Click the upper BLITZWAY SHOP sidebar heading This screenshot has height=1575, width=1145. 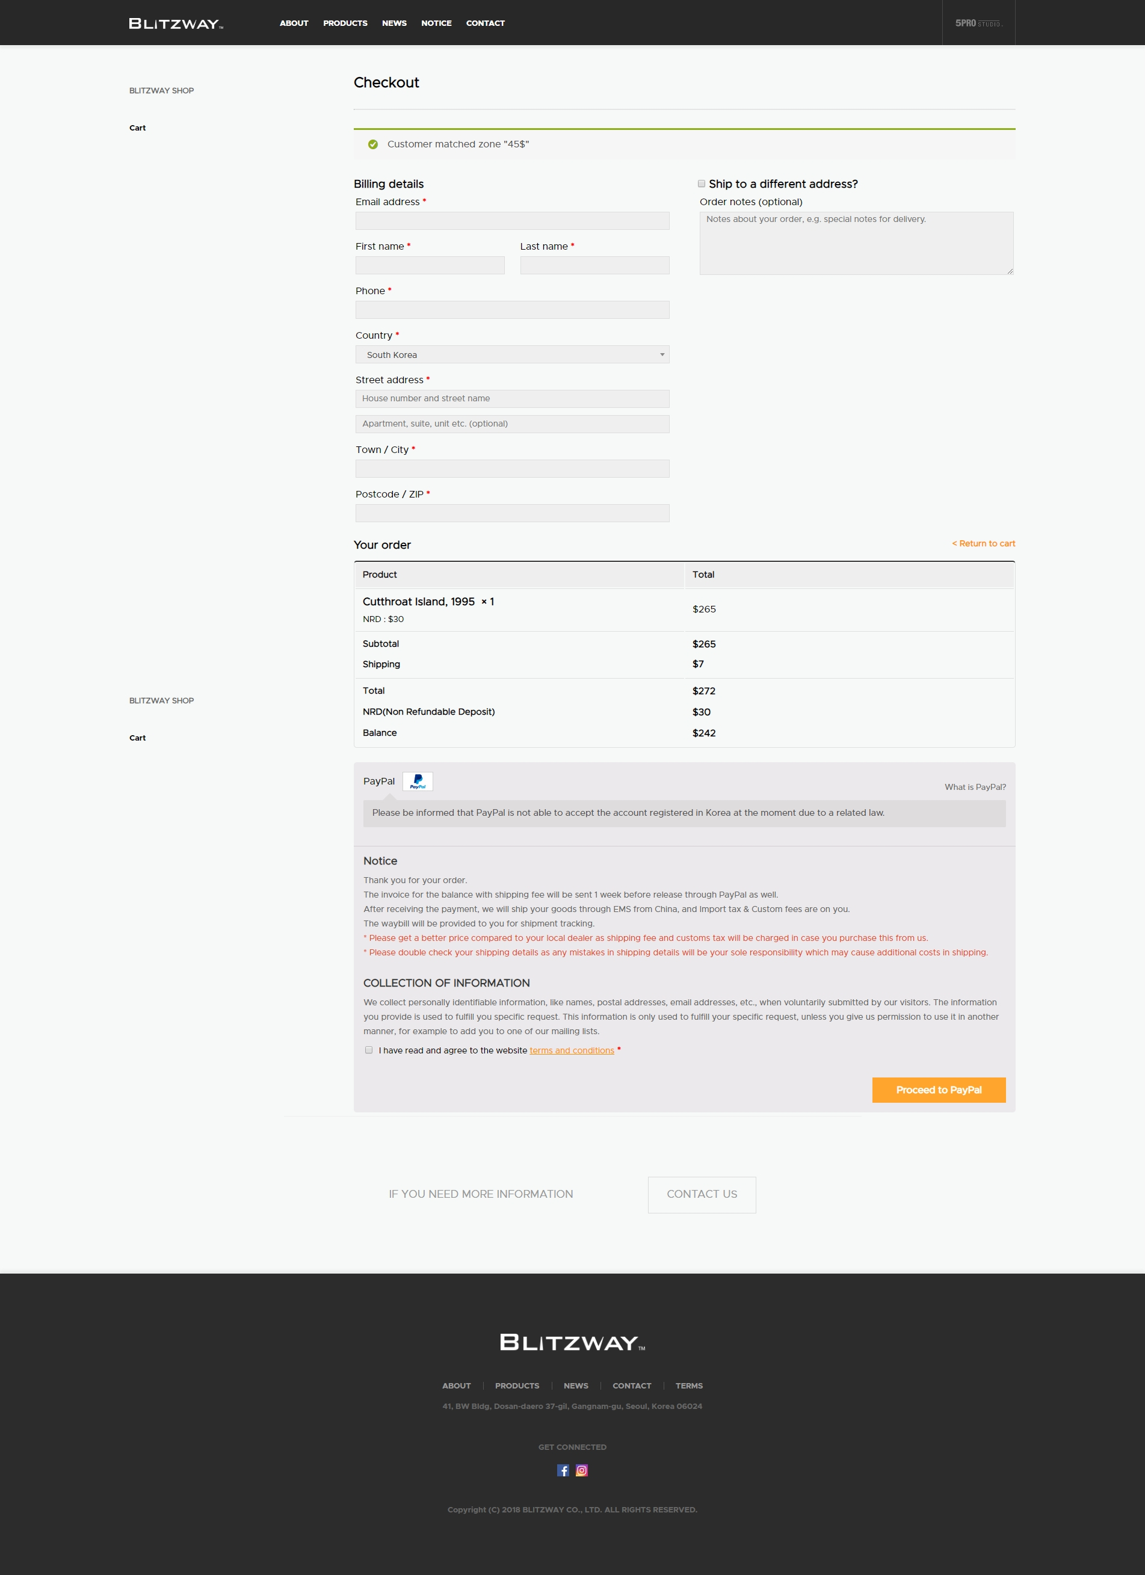point(161,90)
